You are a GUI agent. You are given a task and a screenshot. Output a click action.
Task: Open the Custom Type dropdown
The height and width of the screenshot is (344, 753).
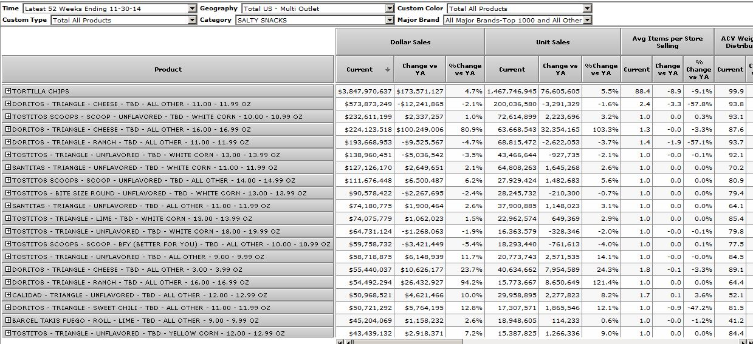(x=192, y=21)
